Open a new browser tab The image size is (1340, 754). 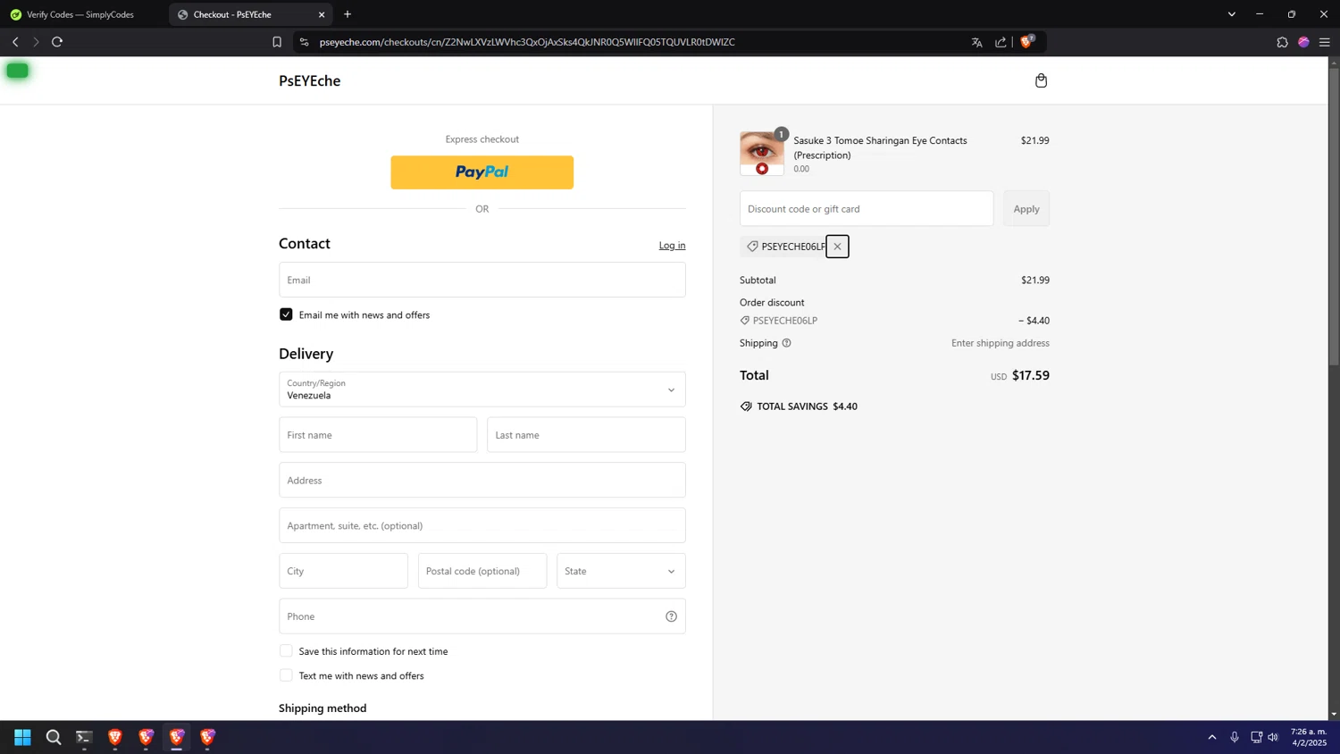point(348,14)
